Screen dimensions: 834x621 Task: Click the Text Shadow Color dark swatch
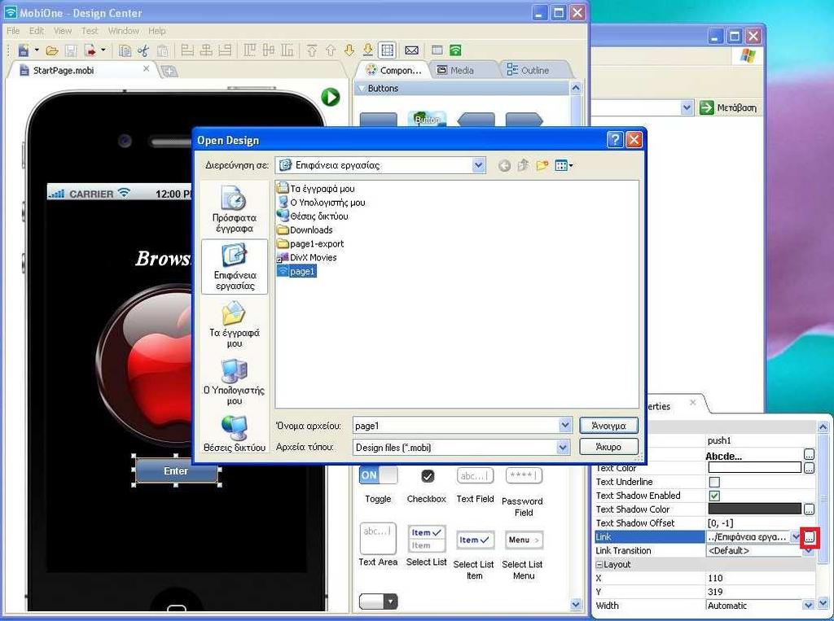click(x=754, y=509)
